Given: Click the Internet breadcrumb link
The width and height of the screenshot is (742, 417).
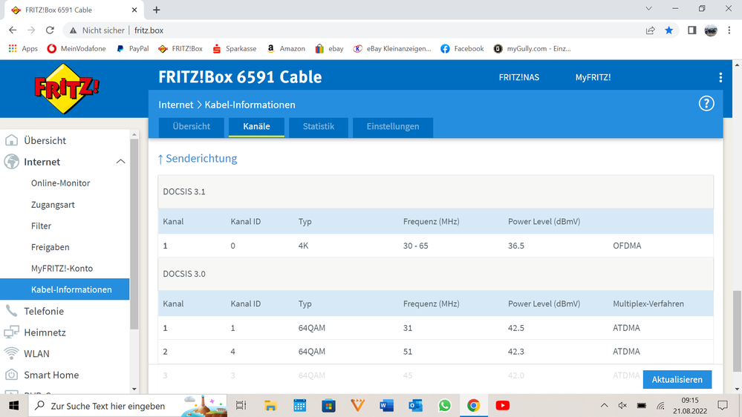Looking at the screenshot, I should 176,105.
